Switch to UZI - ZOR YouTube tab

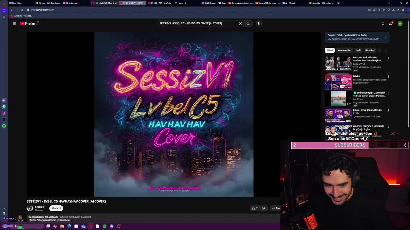160,3
